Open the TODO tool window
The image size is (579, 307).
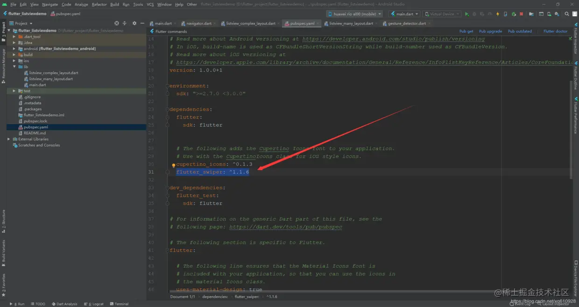pyautogui.click(x=38, y=304)
